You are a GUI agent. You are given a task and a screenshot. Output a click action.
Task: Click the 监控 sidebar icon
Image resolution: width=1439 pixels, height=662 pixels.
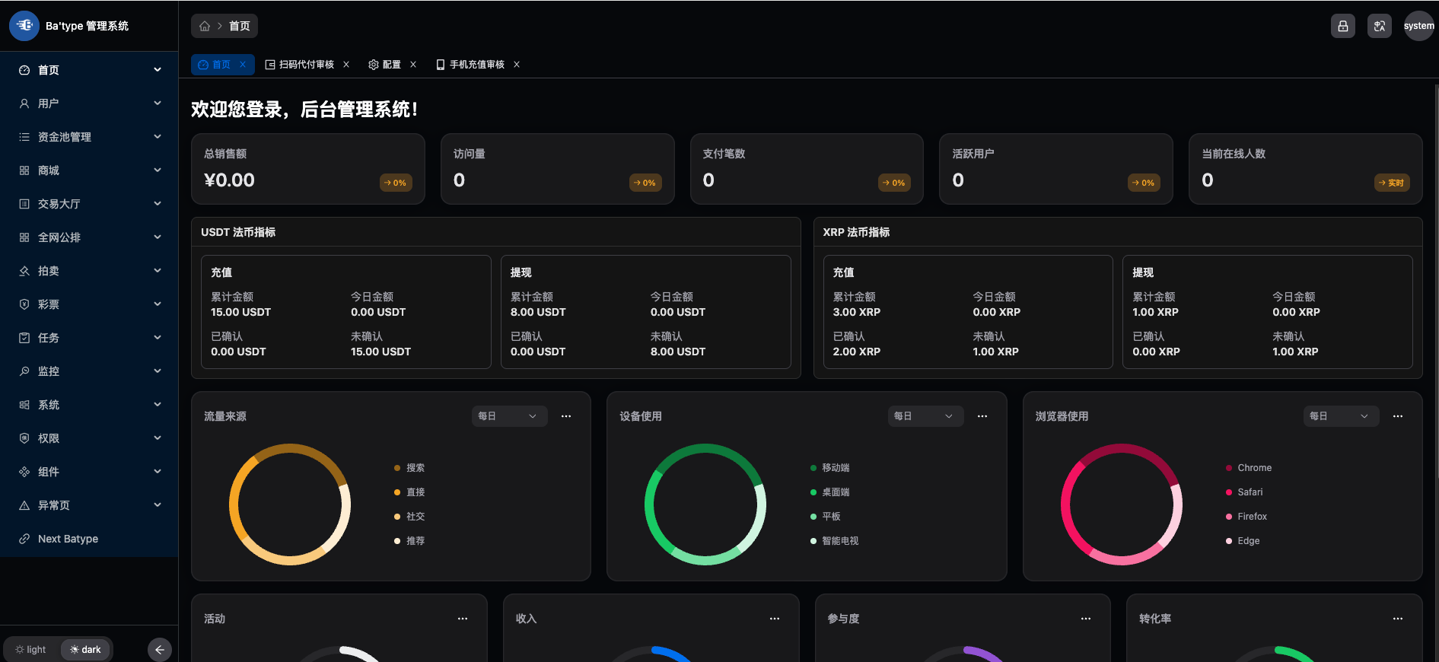point(24,371)
